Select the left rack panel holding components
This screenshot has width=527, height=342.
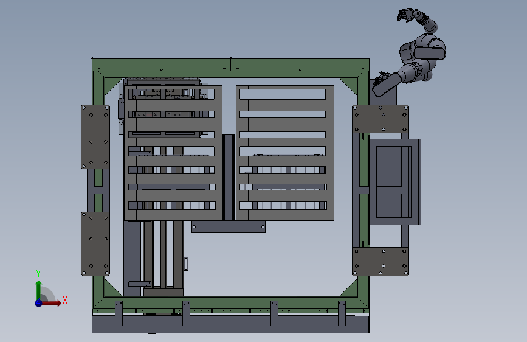173,153
